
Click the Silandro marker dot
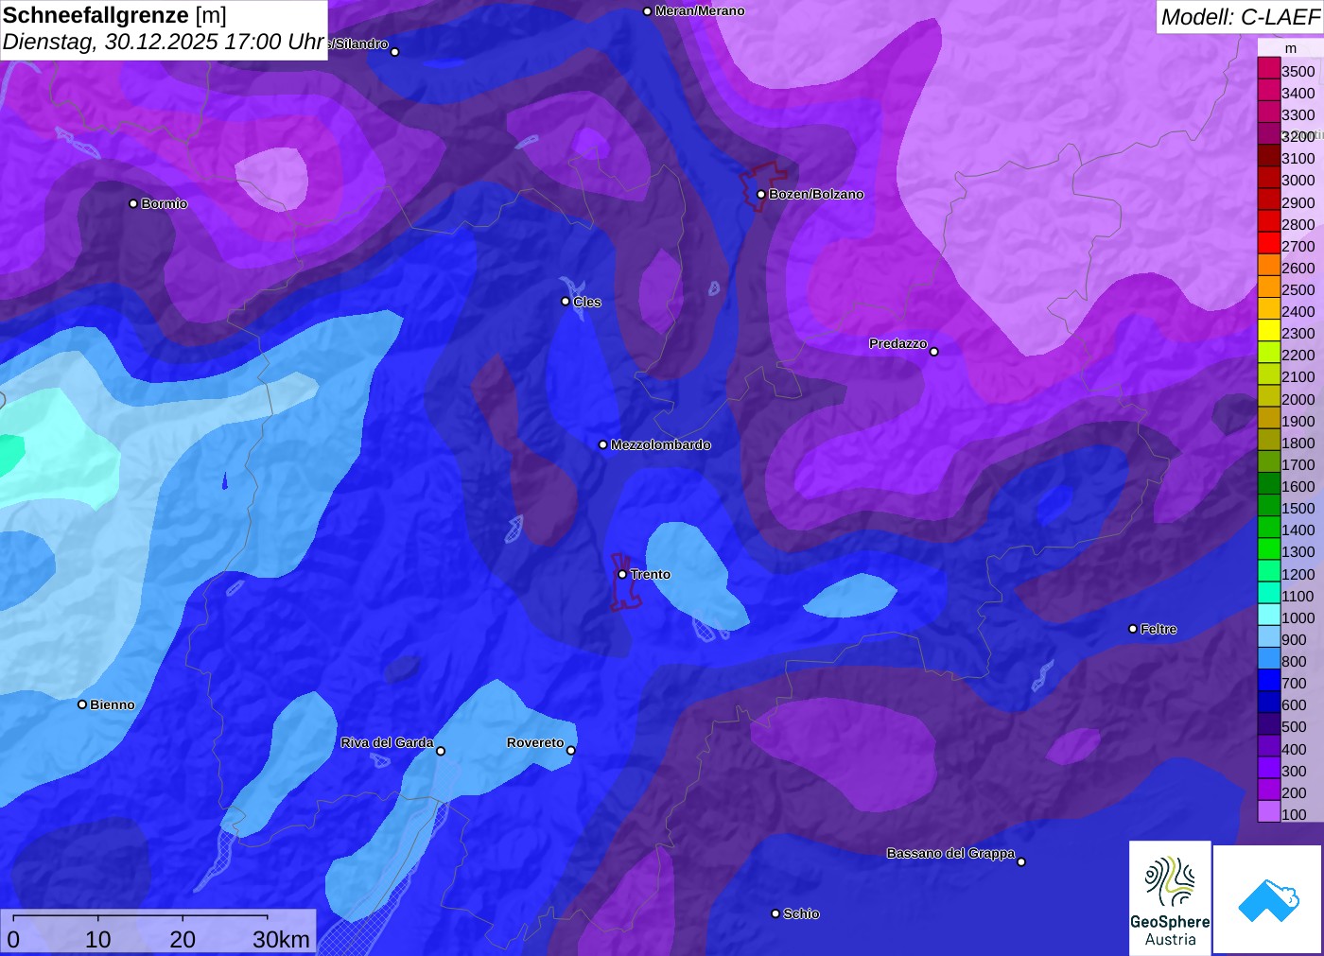click(395, 52)
